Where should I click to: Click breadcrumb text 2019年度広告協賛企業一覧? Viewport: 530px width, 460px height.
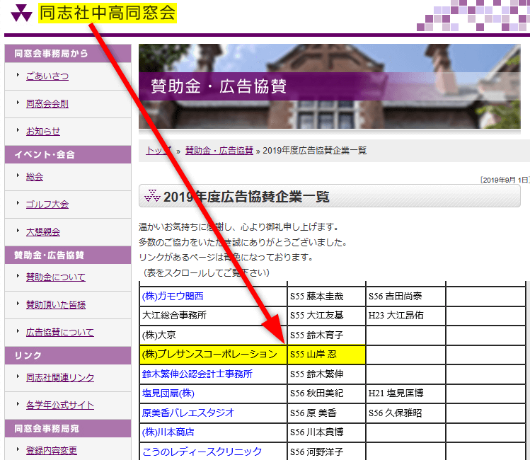(x=314, y=151)
